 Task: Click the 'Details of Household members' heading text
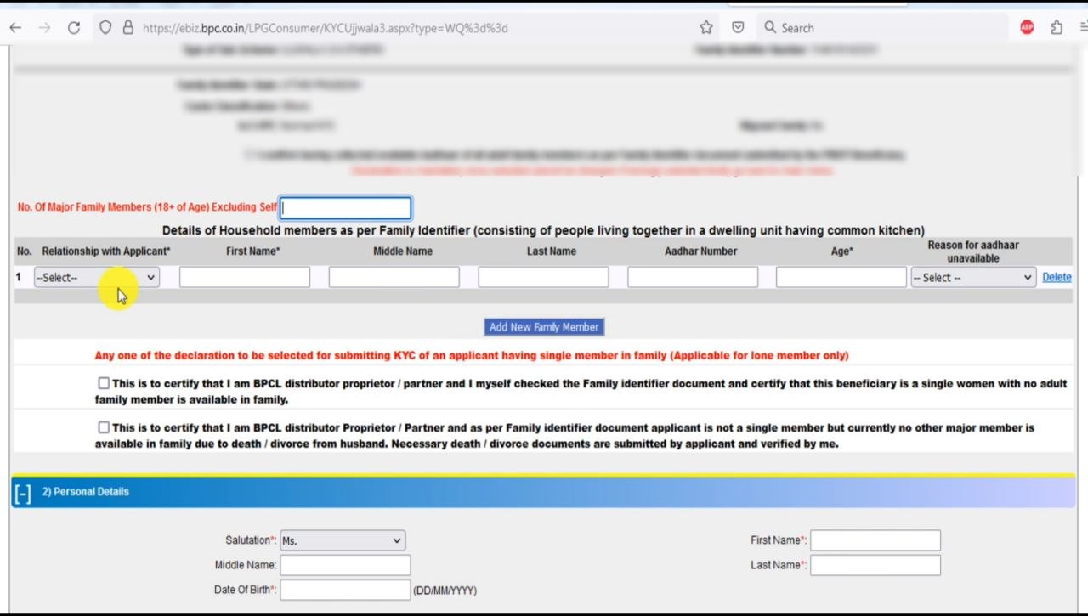point(543,230)
